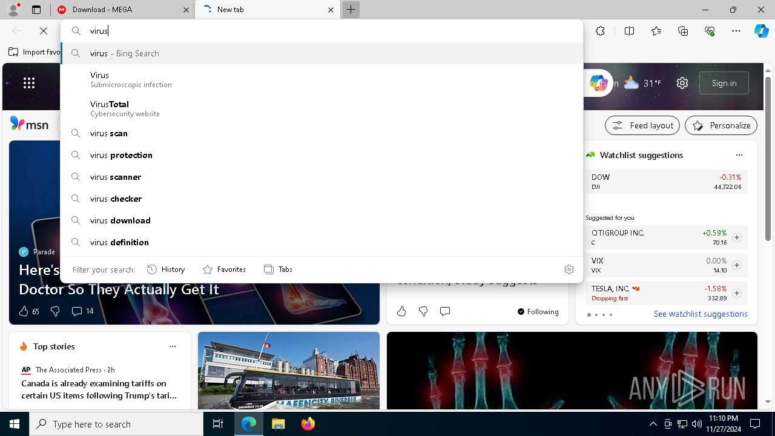775x436 pixels.
Task: Open See watchlist suggestions link
Action: pos(701,314)
